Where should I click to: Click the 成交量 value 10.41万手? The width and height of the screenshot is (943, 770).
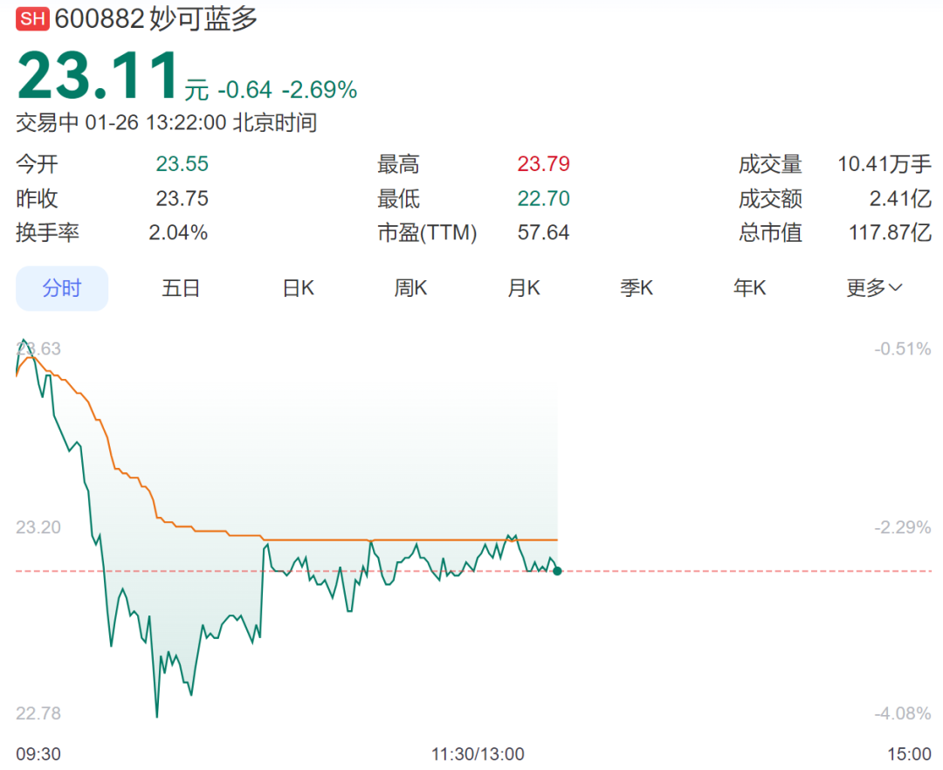884,164
